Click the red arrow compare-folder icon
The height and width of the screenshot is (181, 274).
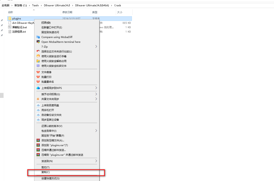pyautogui.click(x=38, y=51)
